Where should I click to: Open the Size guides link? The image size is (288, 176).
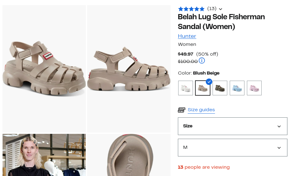(201, 110)
